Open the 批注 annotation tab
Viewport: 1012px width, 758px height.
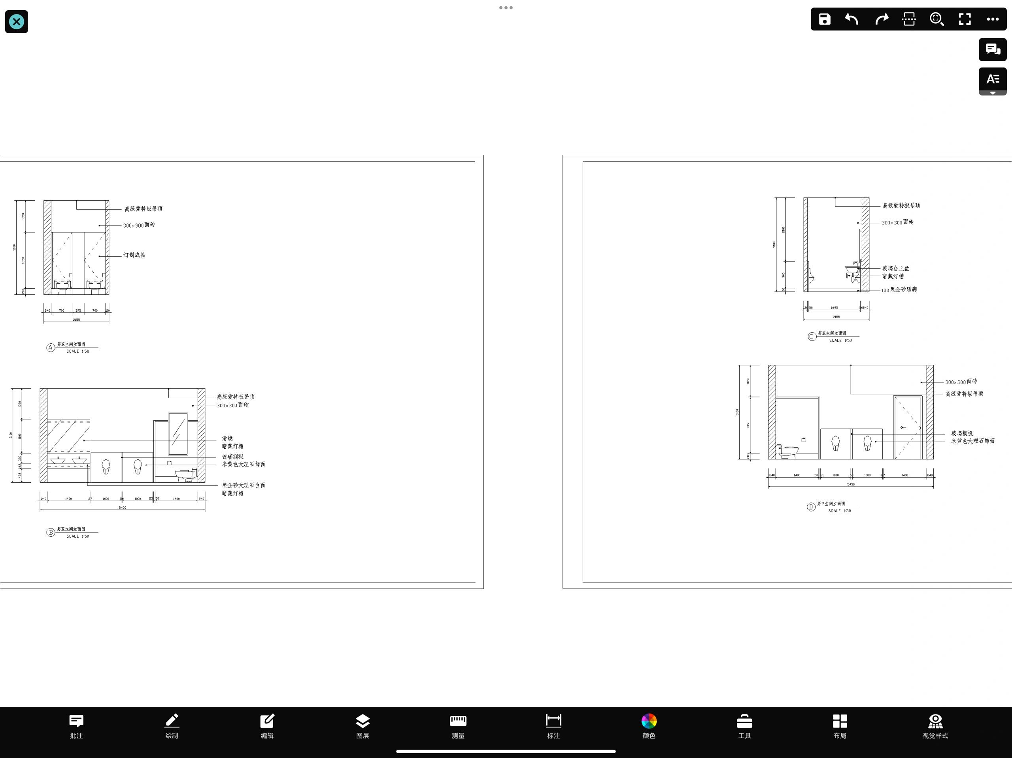76,726
